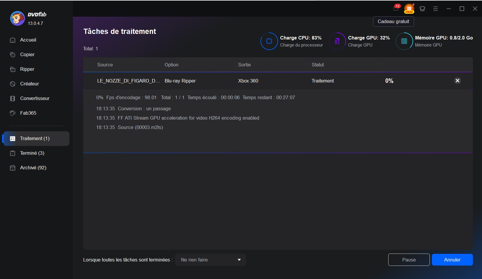Switch to Copier module
Screen dimensions: 482x279
tap(27, 55)
